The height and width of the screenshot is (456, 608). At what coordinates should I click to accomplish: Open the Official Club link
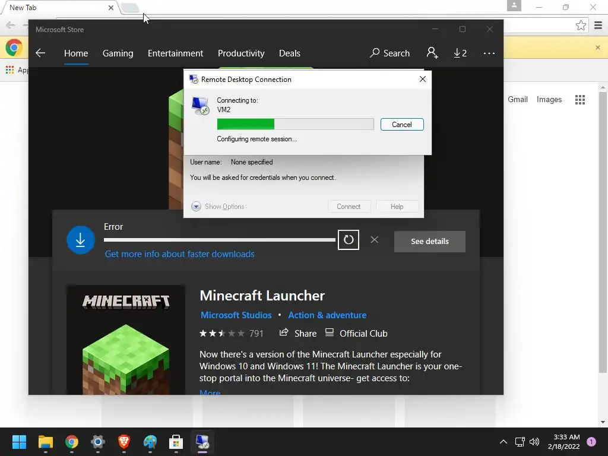(356, 333)
